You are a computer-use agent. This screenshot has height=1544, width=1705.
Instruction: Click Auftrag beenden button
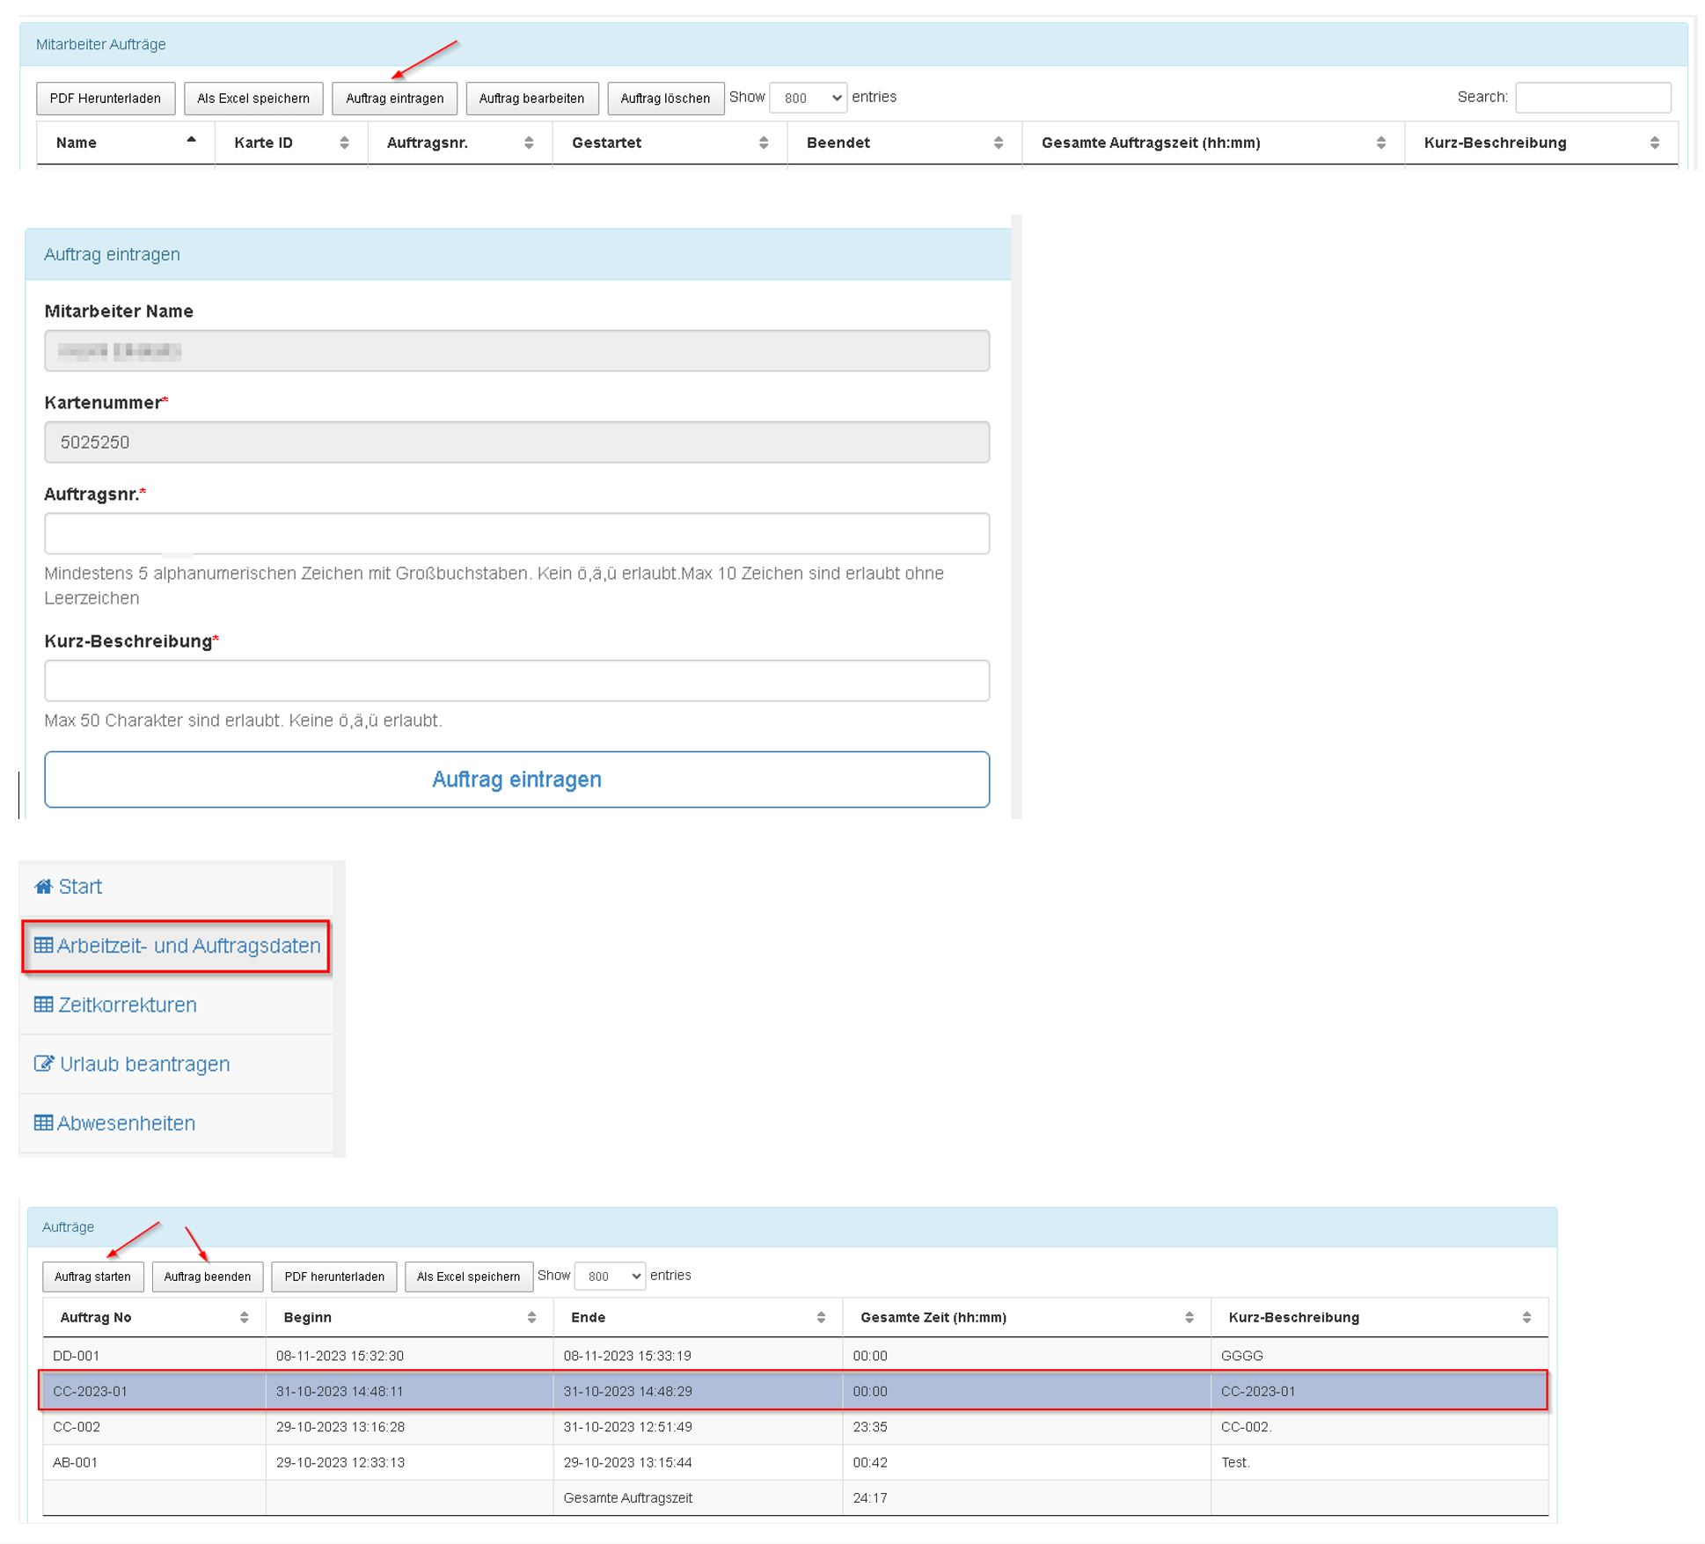[208, 1277]
